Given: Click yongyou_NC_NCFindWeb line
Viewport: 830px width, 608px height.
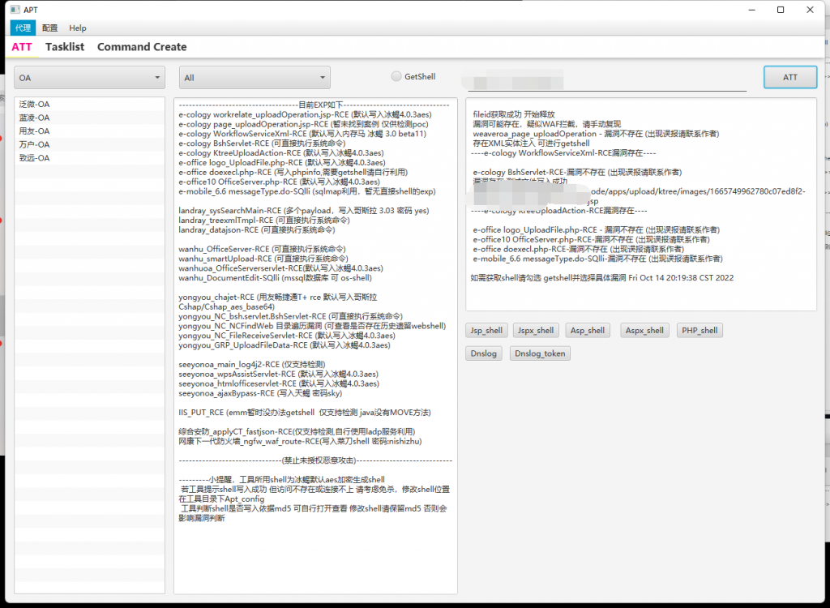Looking at the screenshot, I should click(x=312, y=326).
